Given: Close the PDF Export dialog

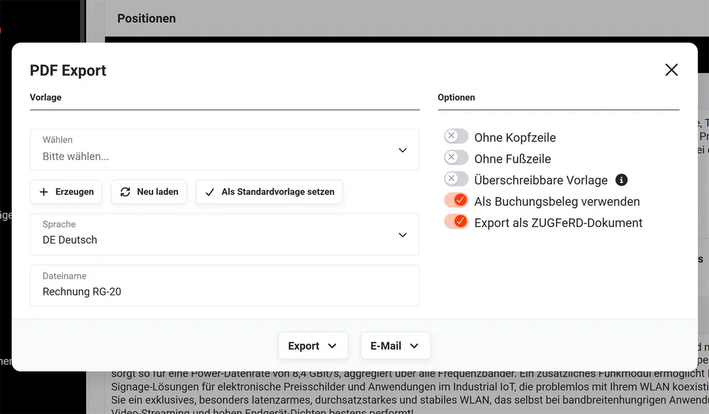Looking at the screenshot, I should [672, 70].
